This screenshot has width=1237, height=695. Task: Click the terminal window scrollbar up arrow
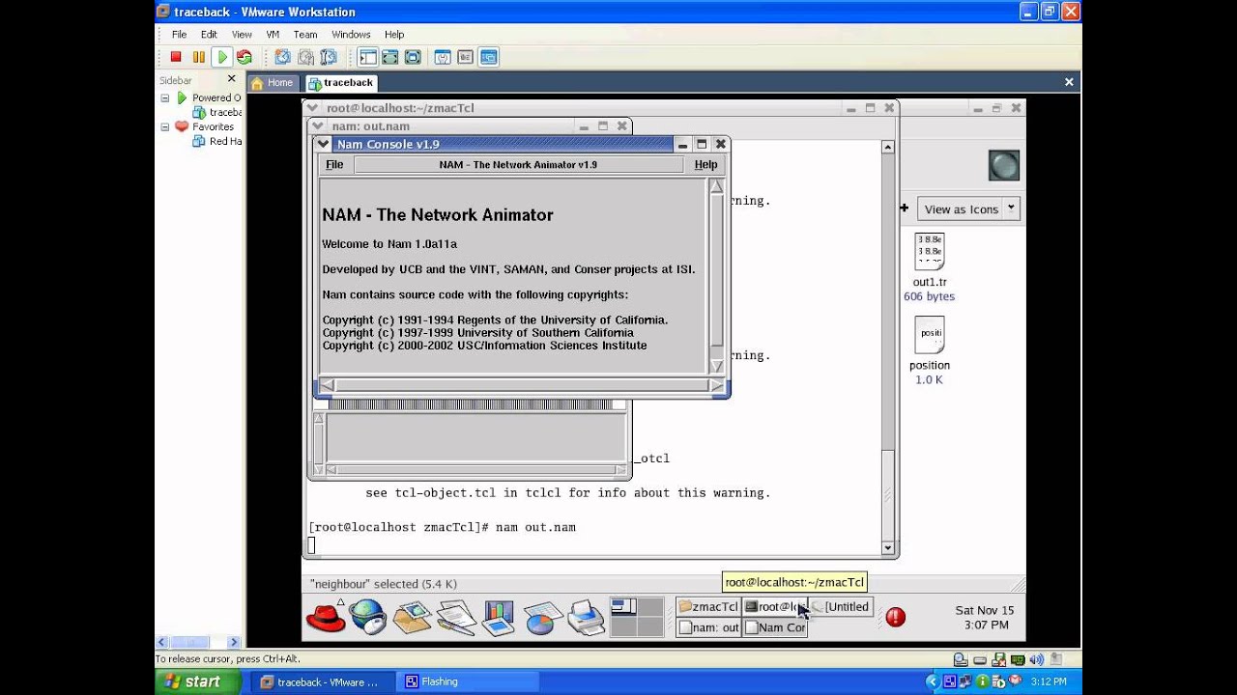[x=888, y=147]
